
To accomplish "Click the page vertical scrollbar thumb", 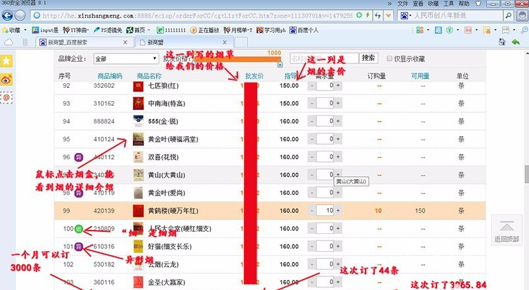I will tap(526, 174).
